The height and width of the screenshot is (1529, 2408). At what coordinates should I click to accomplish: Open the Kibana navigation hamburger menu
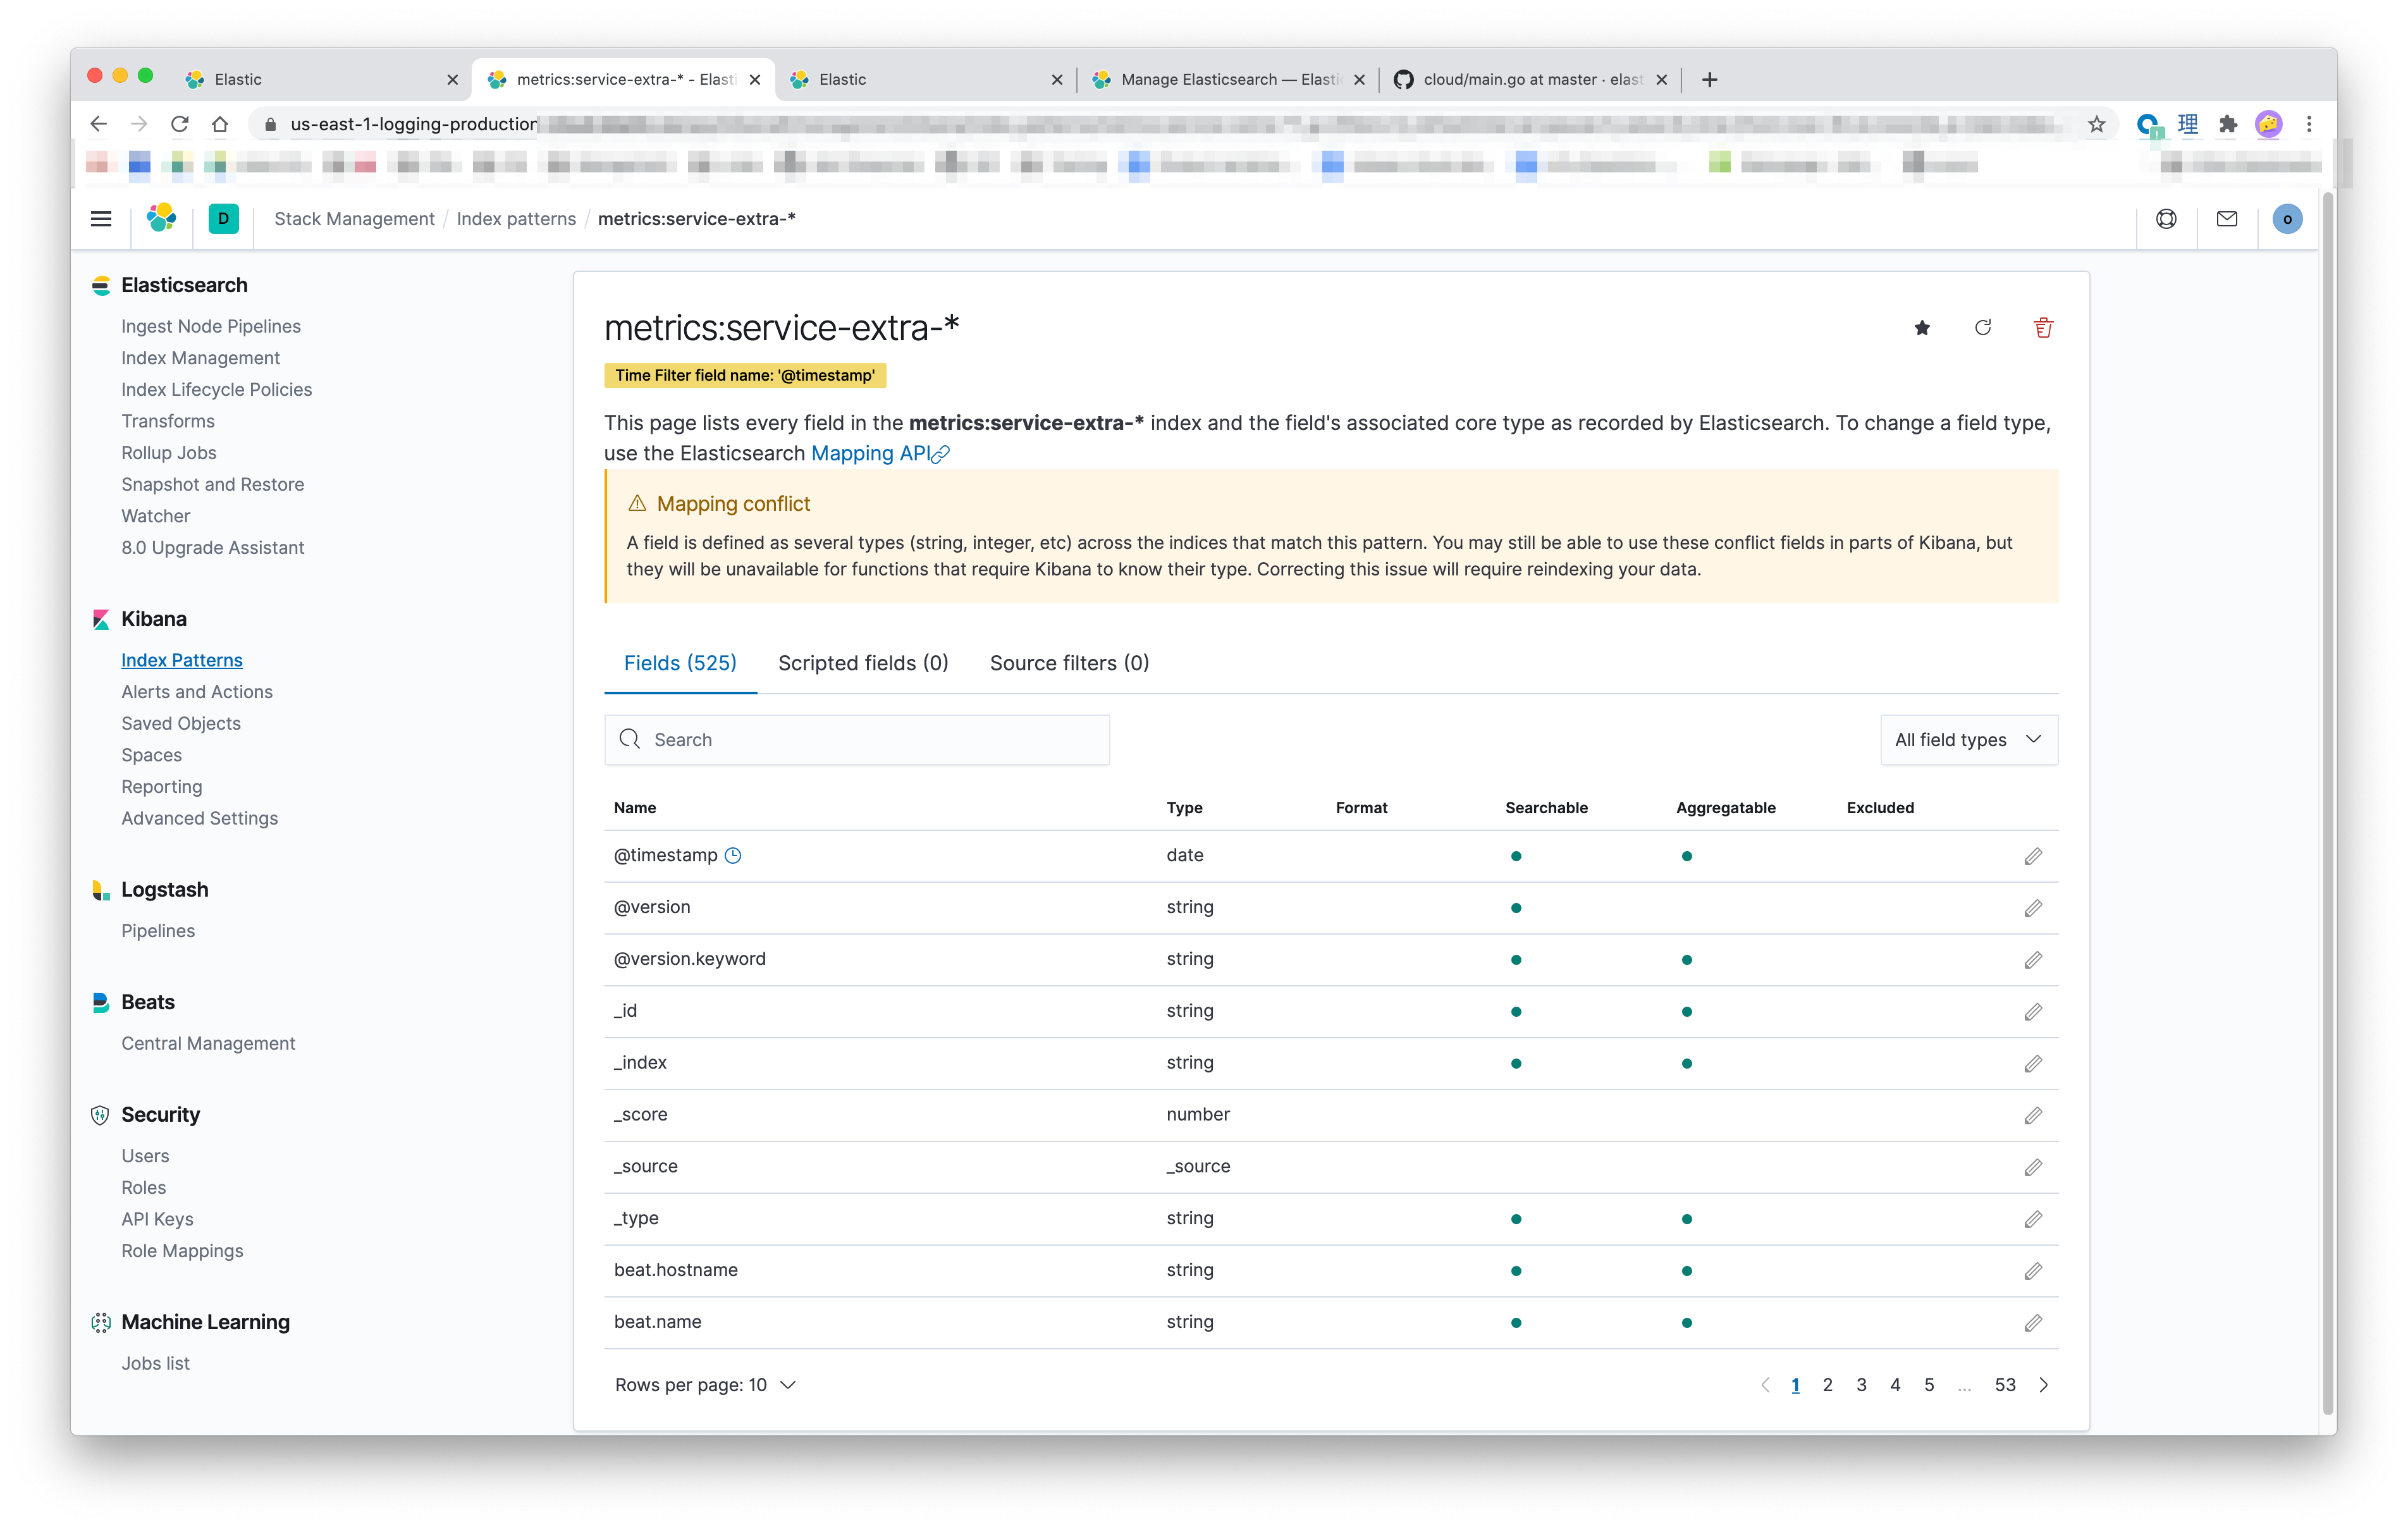101,218
